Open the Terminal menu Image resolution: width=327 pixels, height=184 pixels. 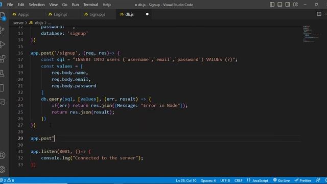pyautogui.click(x=90, y=5)
